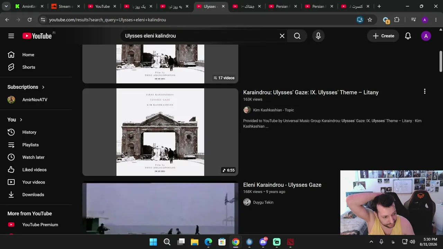Click the Create button
The width and height of the screenshot is (443, 249).
pos(383,36)
